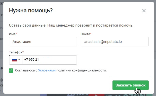Click the Заказать звонок button

click(x=131, y=85)
